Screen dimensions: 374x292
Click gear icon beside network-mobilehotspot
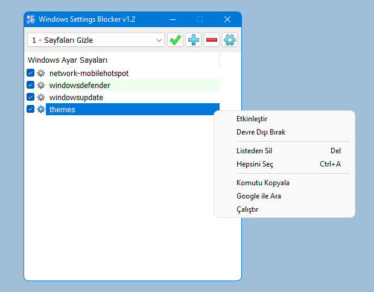click(x=41, y=73)
